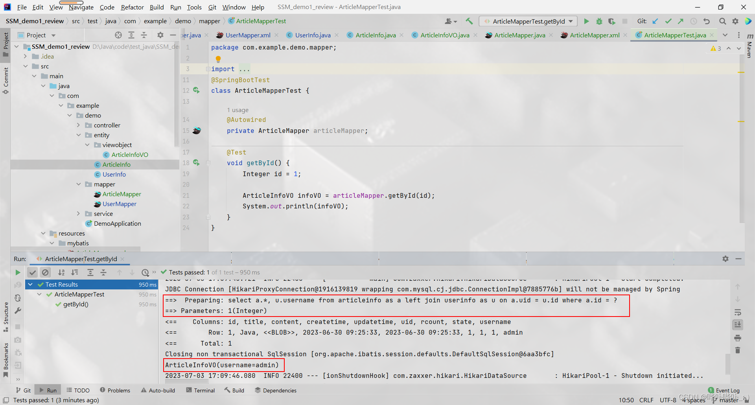Click CRLF line separator in status bar
Image resolution: width=755 pixels, height=405 pixels.
click(x=646, y=400)
